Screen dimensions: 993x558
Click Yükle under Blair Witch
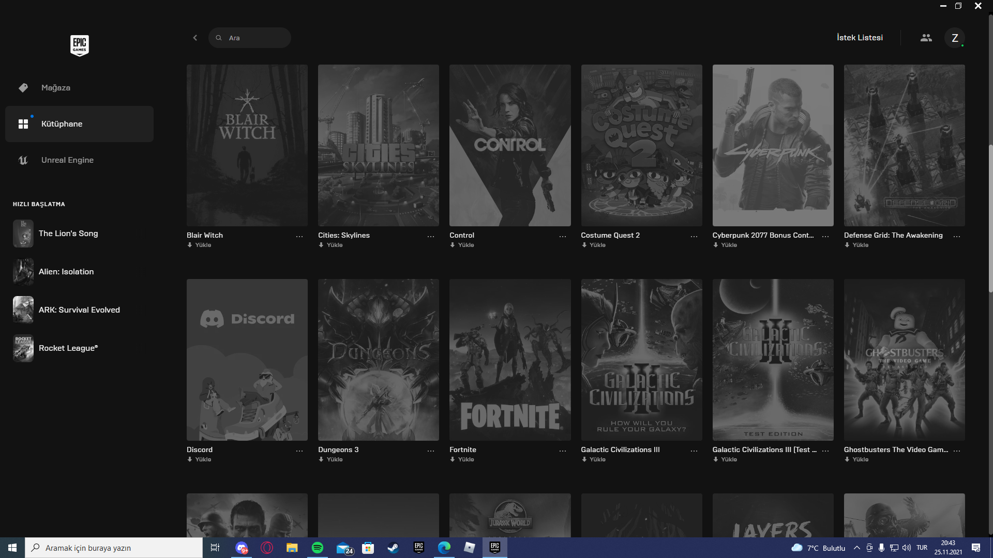199,245
